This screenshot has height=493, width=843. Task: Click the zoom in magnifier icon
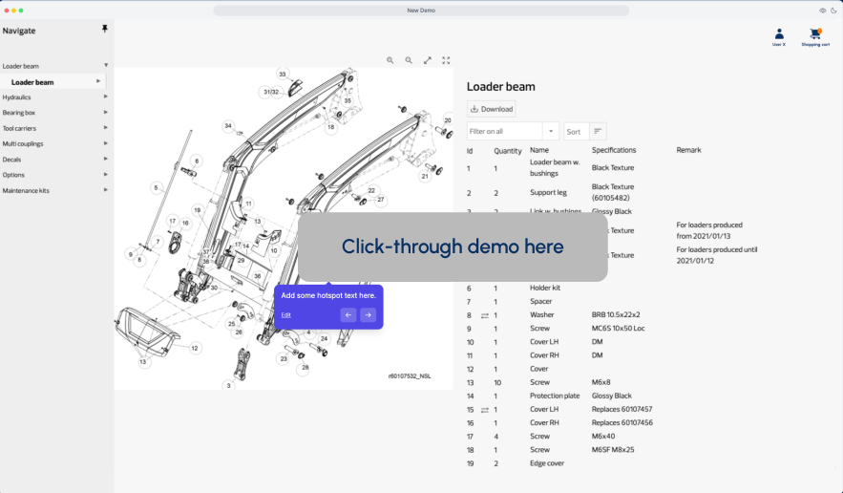(390, 60)
